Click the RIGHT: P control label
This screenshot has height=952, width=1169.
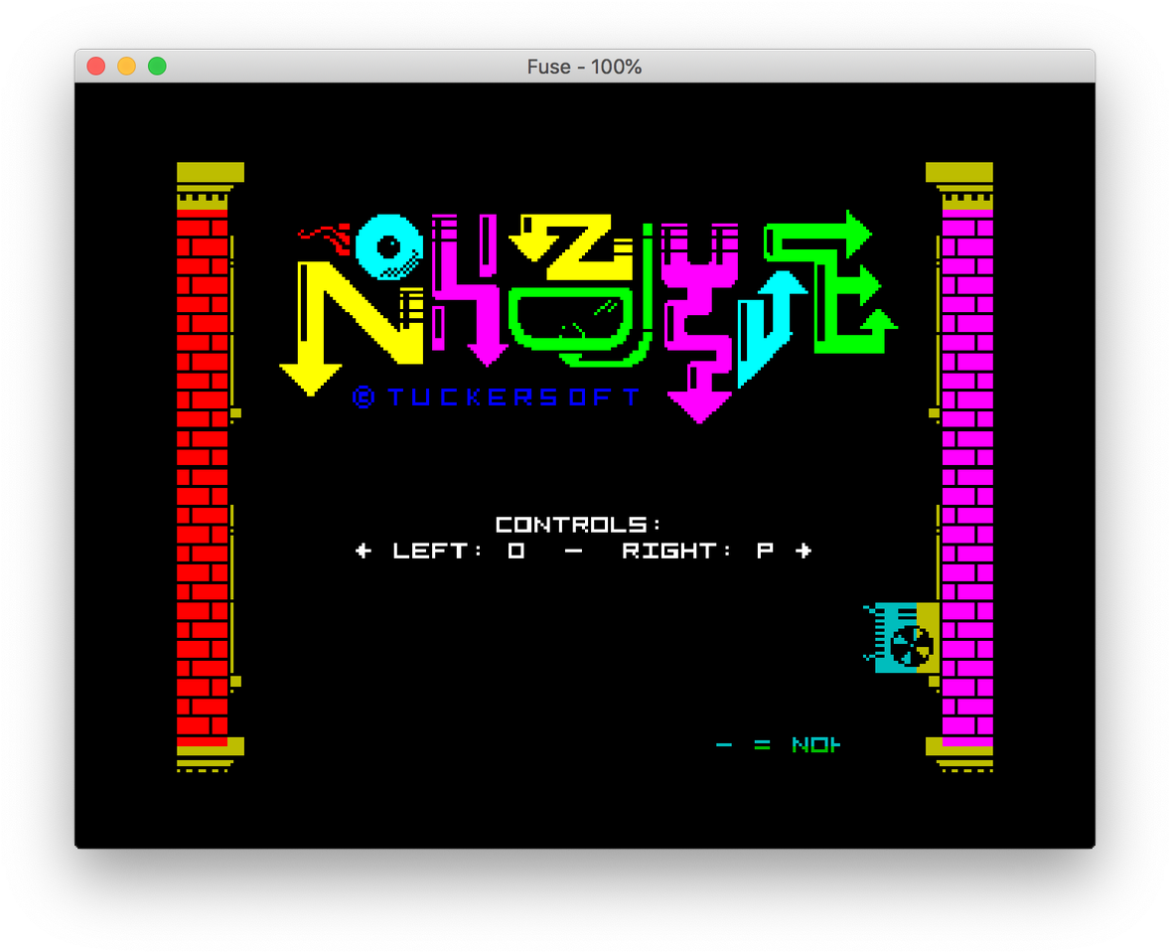[697, 551]
